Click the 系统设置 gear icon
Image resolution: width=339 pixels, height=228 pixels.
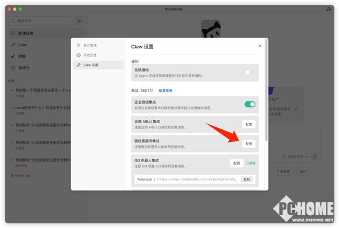(x=79, y=55)
